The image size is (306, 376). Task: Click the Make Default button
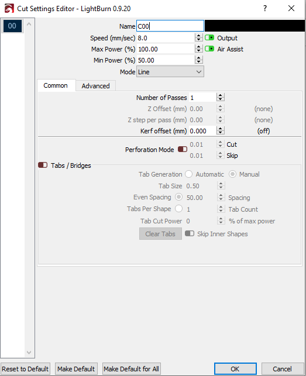tap(76, 369)
